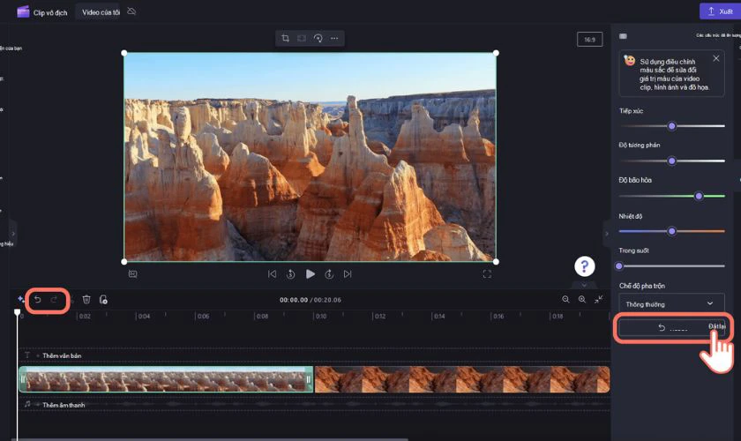Click the video preview canvas
This screenshot has width=741, height=441.
[310, 157]
